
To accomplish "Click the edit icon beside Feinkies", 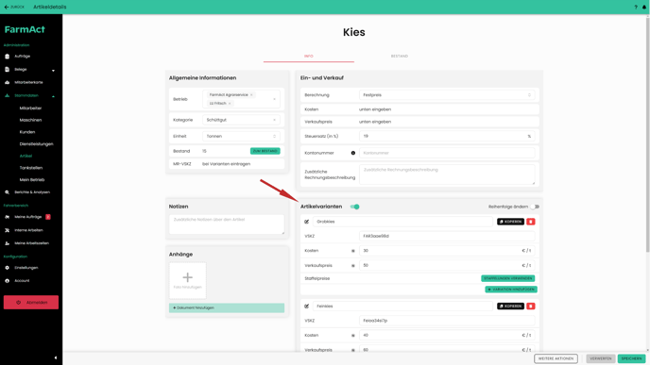I will [307, 307].
